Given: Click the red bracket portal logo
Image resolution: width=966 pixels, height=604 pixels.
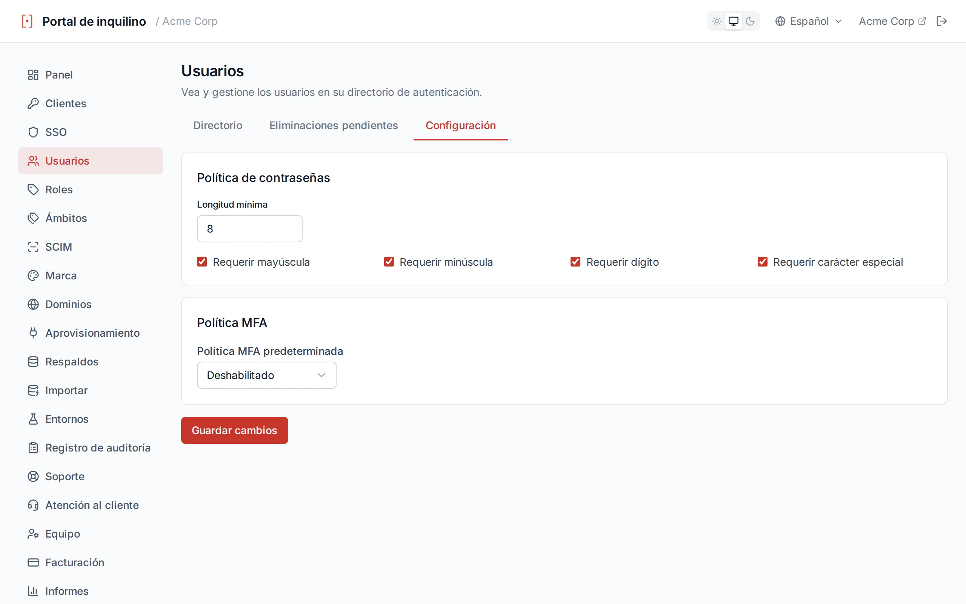Looking at the screenshot, I should point(27,21).
